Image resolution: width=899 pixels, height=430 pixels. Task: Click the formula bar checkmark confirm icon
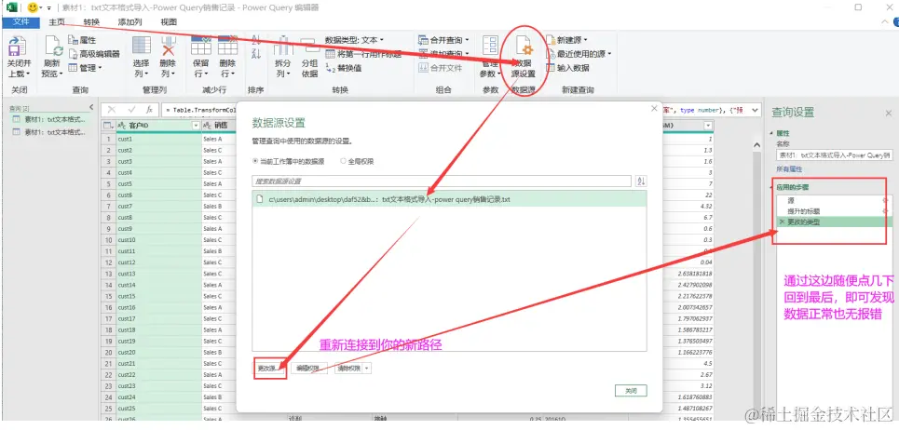click(131, 109)
